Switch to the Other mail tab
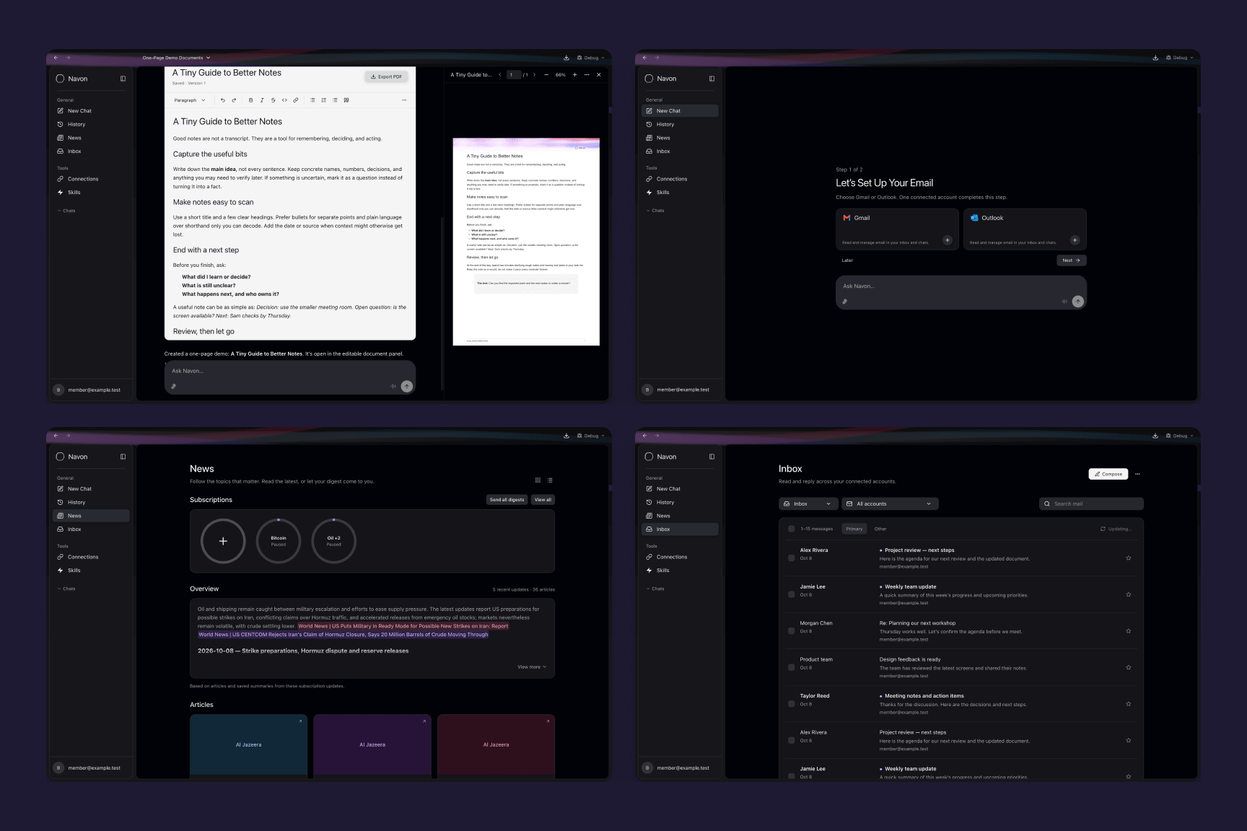This screenshot has width=1247, height=831. 880,529
